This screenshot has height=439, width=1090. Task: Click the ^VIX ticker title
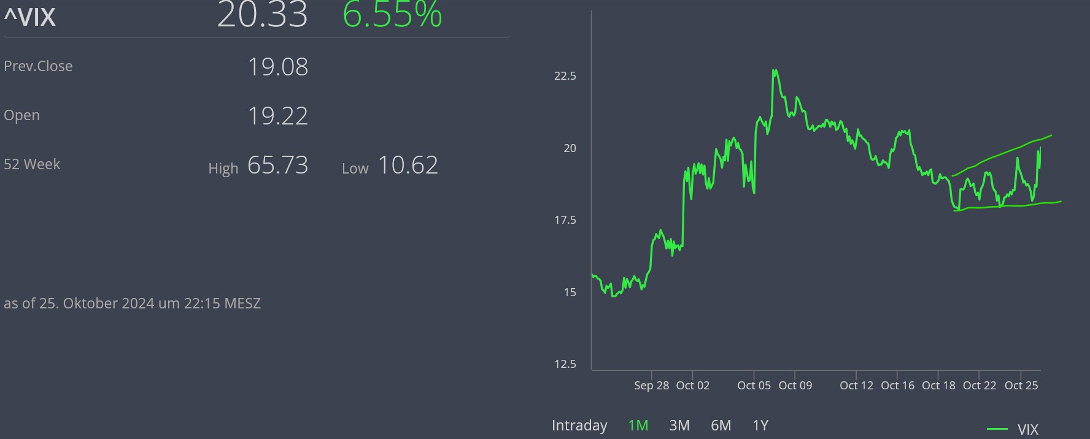30,17
